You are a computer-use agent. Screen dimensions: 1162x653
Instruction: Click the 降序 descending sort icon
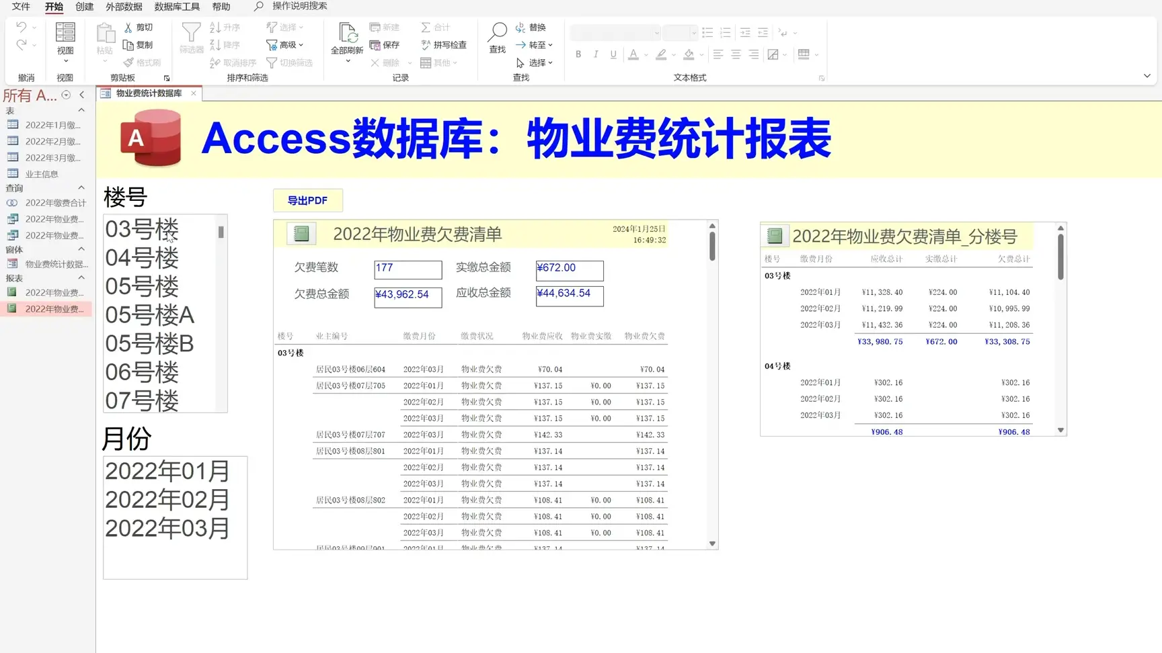(x=215, y=45)
